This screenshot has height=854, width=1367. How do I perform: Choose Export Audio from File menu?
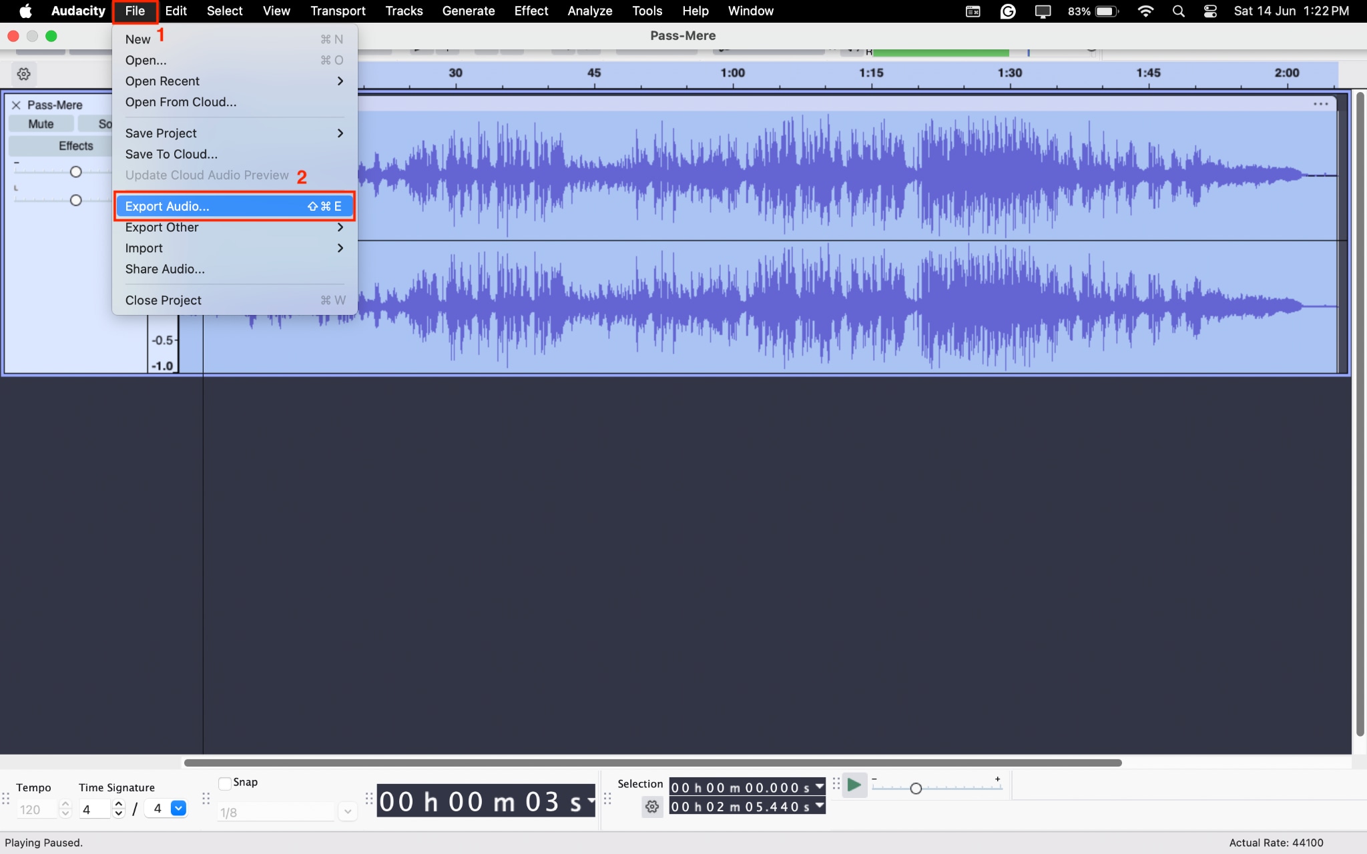tap(234, 206)
